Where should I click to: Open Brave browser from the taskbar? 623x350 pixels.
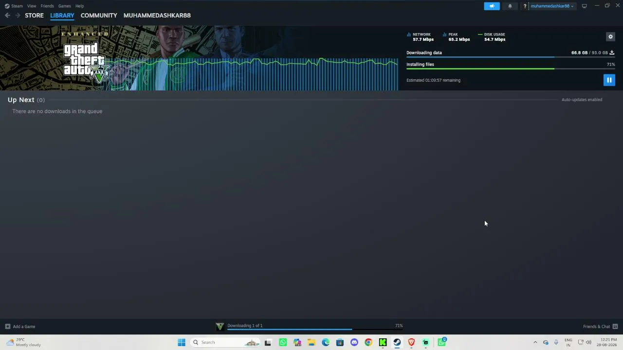[x=411, y=342]
